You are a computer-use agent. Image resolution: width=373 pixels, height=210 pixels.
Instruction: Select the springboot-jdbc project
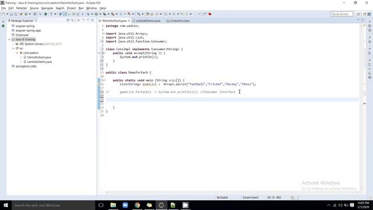pos(26,66)
